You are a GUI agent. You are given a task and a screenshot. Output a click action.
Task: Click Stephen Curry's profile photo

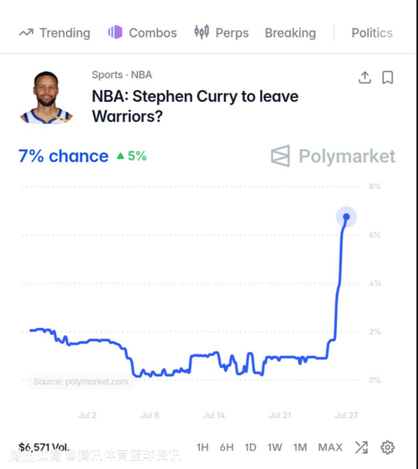click(x=46, y=98)
